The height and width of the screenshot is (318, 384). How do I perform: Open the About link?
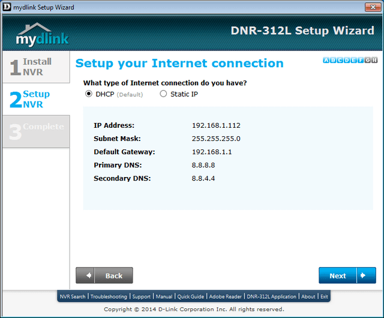click(308, 296)
